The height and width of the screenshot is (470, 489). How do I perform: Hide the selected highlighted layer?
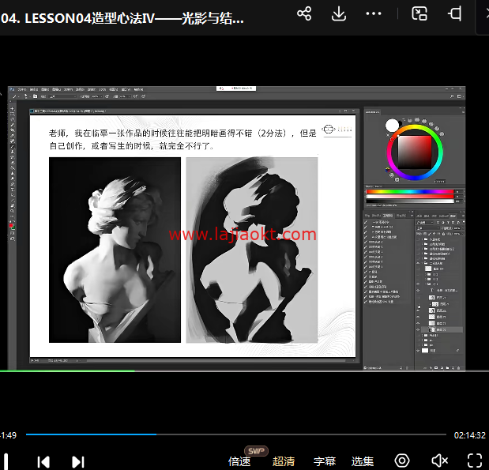pyautogui.click(x=418, y=329)
